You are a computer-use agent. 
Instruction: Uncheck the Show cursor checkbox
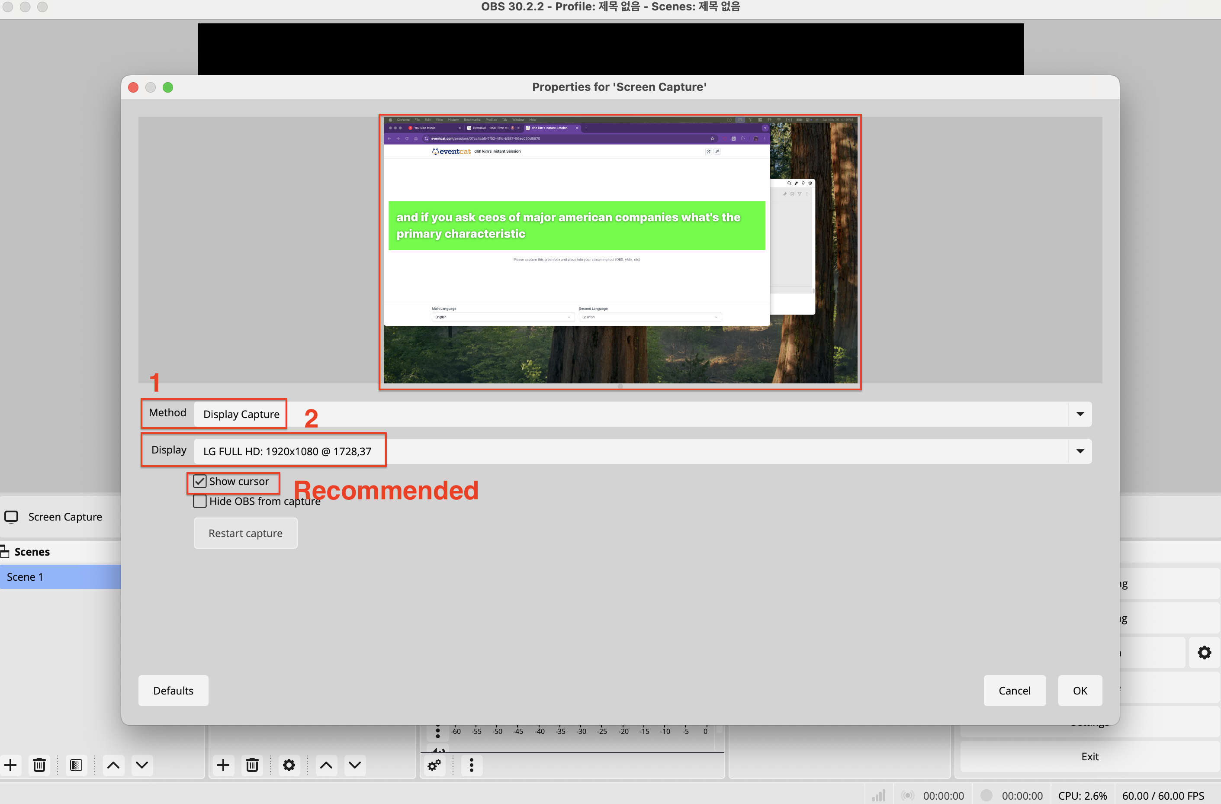(x=199, y=481)
